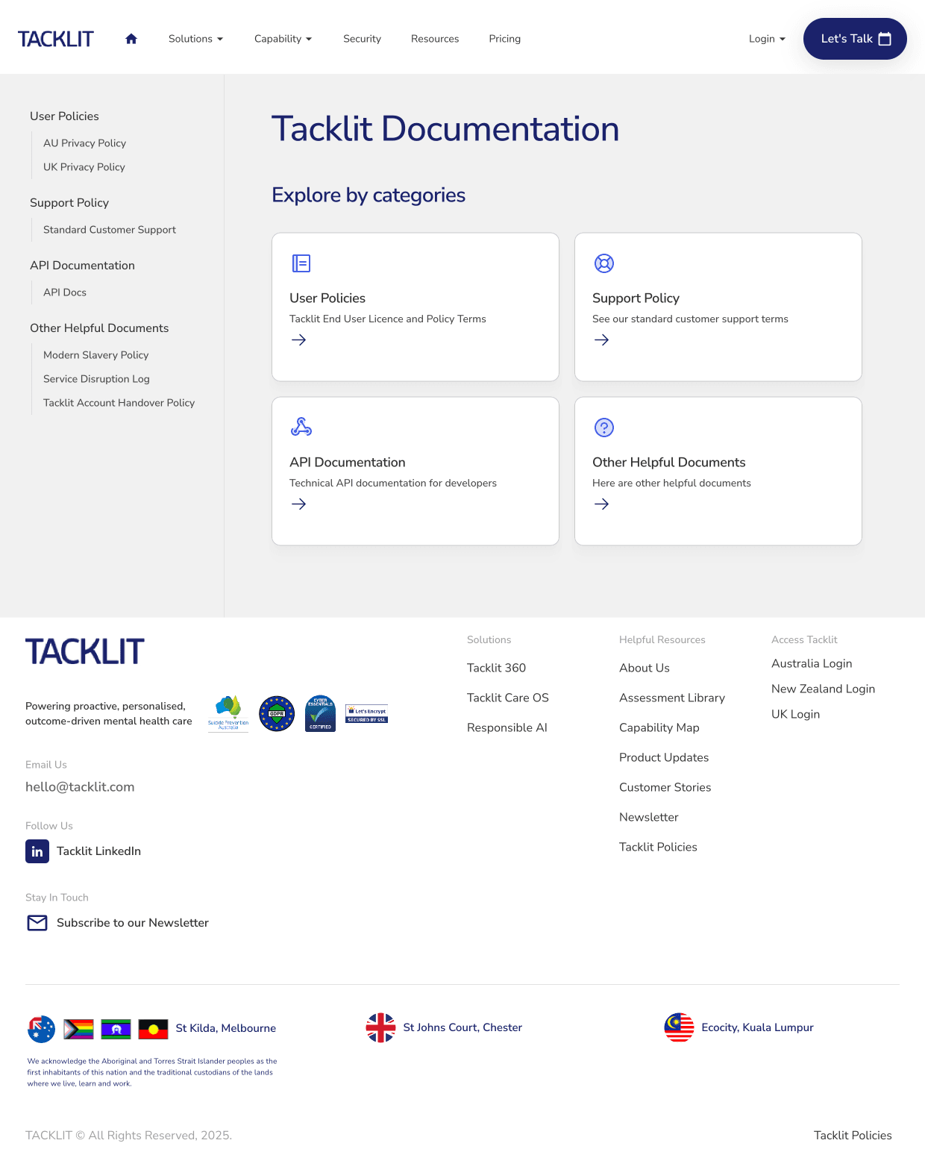The height and width of the screenshot is (1152, 925).
Task: Open the New Zealand Login link
Action: [824, 689]
